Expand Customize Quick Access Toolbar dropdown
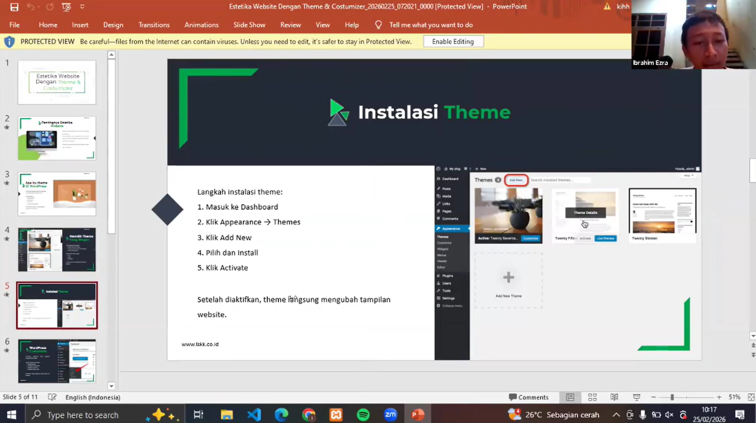 point(82,7)
